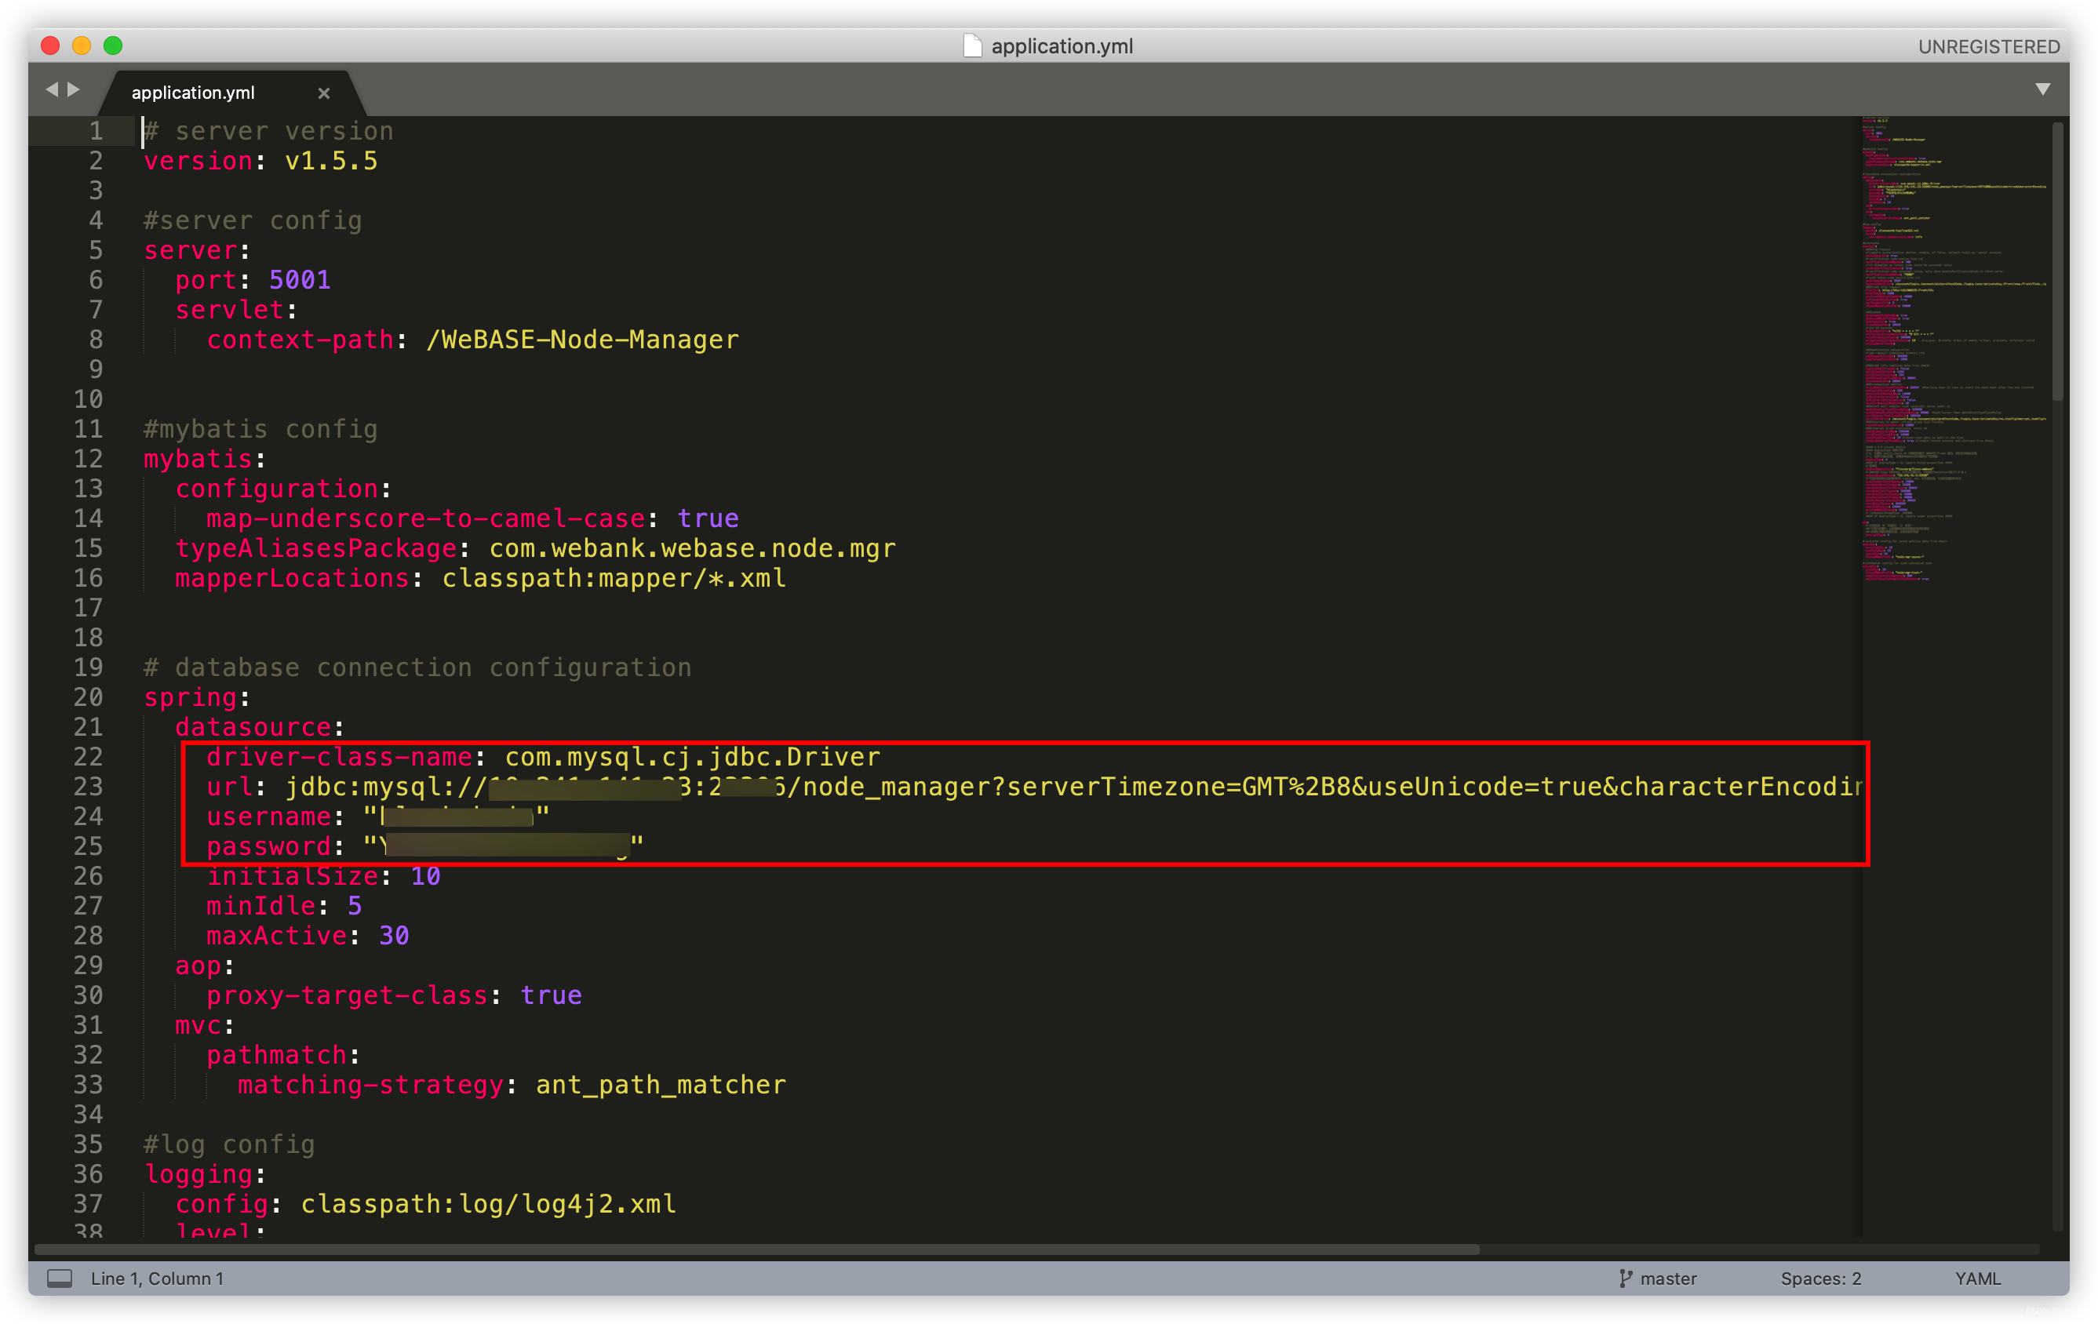Click the 'servlet' key
This screenshot has height=1324, width=2098.
pyautogui.click(x=229, y=310)
